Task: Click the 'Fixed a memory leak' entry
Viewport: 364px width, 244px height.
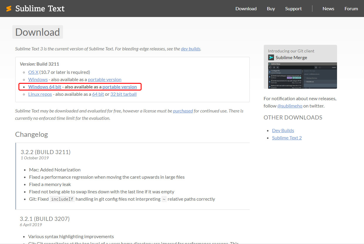Action: [x=50, y=184]
